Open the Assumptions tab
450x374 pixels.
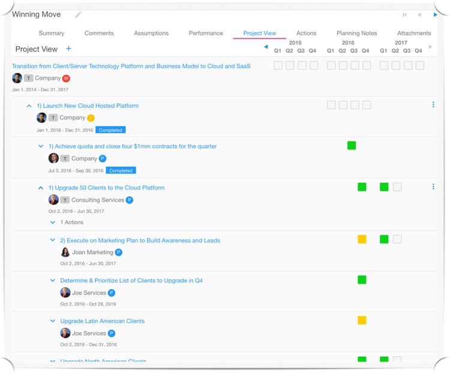[151, 33]
